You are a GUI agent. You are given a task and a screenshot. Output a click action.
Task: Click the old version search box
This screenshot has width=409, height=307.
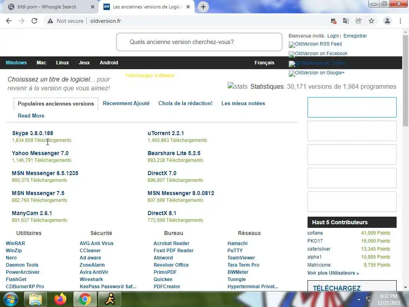pos(199,42)
